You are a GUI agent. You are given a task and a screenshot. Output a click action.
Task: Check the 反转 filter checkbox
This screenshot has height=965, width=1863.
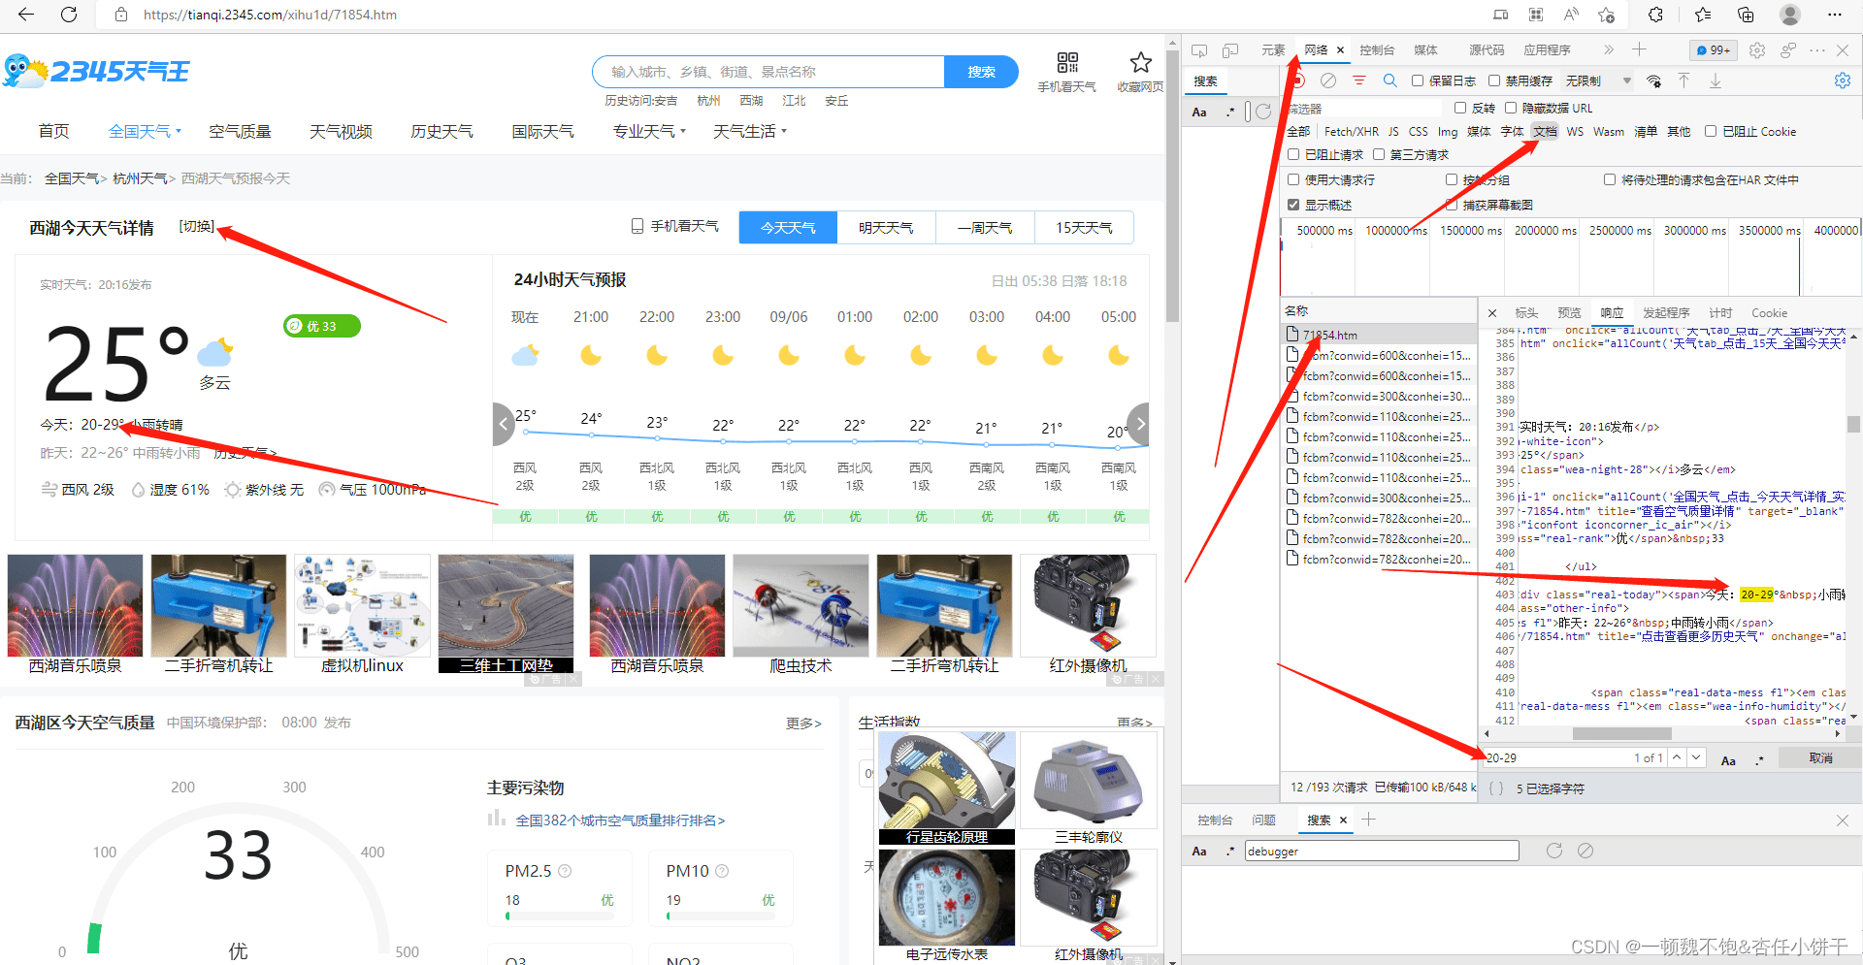tap(1460, 108)
